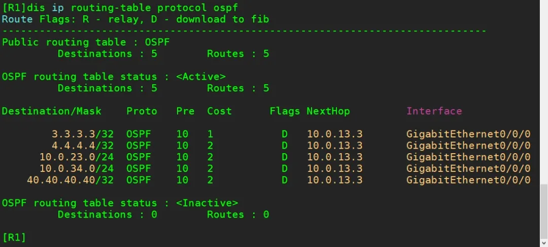Click the 40.40.40.40/32 destination entry
Screen dimensions: 548x247
tap(71, 180)
